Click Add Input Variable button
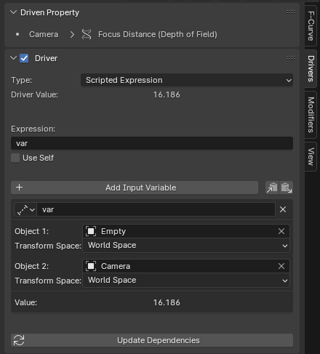 (135, 188)
